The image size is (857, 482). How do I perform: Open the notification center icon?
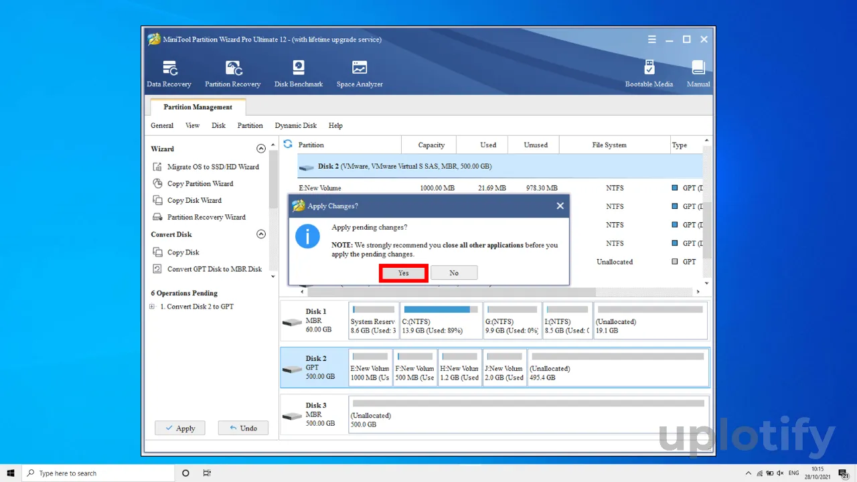click(844, 473)
